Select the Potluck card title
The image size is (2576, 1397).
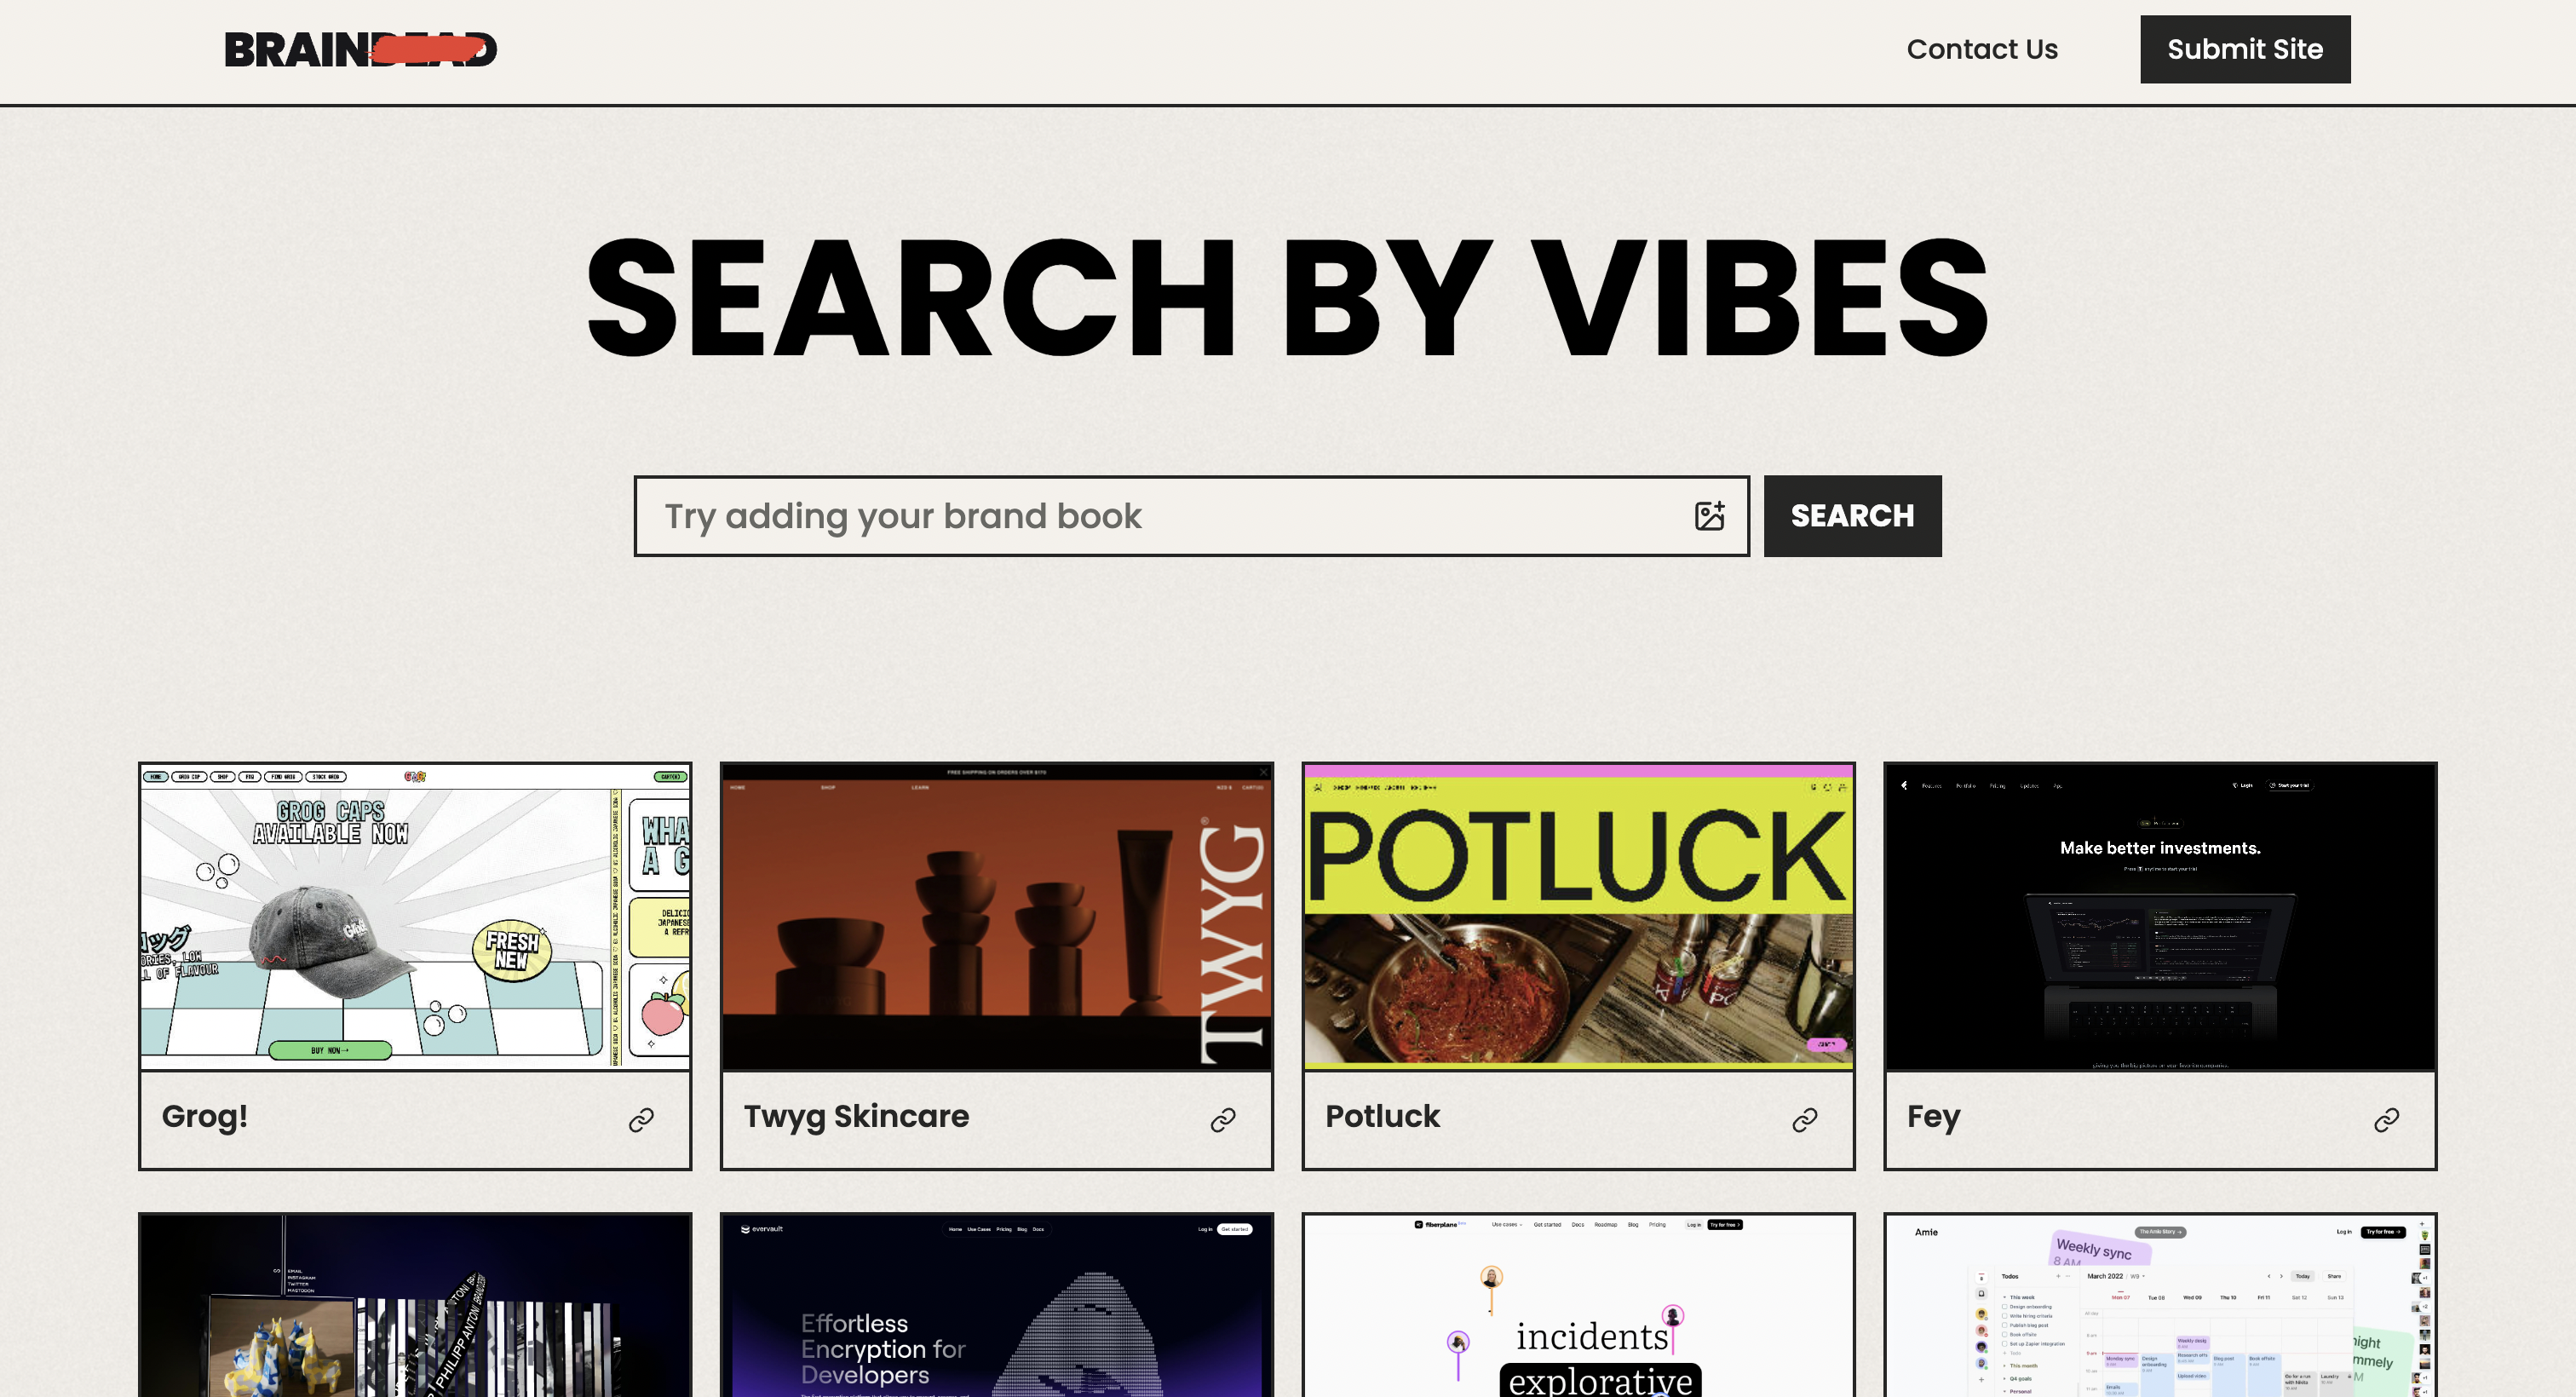[x=1382, y=1116]
